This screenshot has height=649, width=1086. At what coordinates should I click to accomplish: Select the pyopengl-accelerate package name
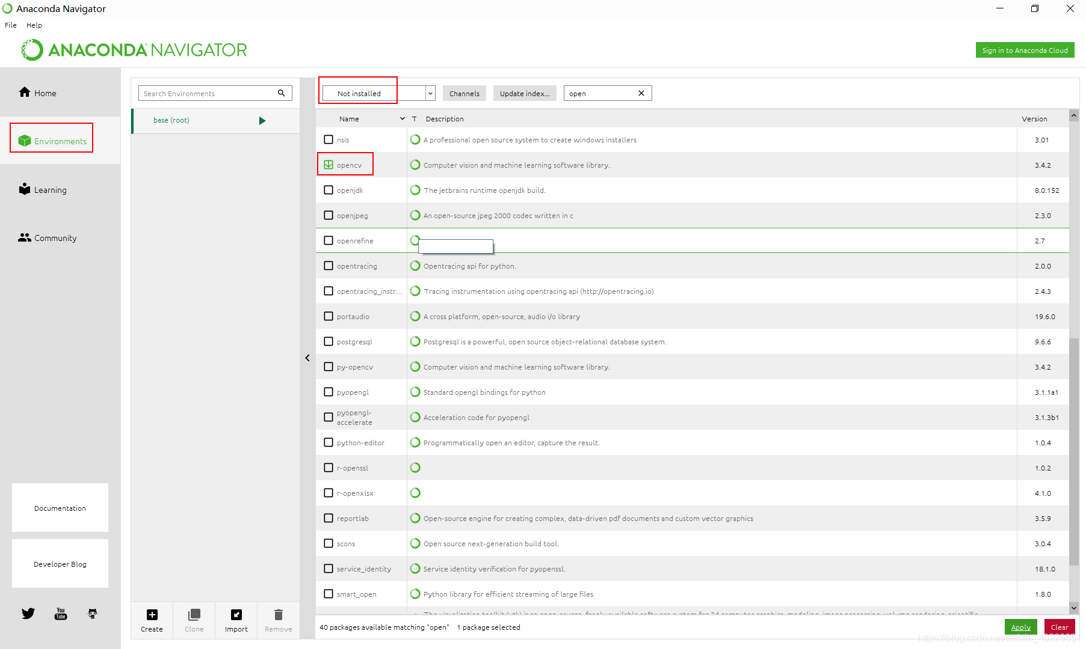pyautogui.click(x=355, y=417)
